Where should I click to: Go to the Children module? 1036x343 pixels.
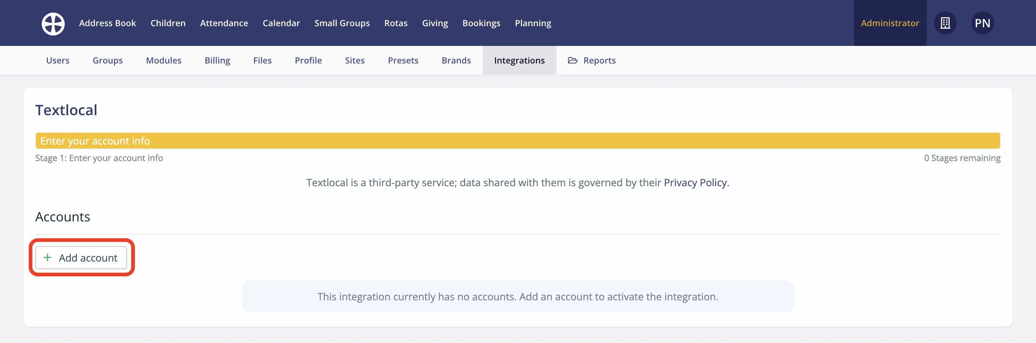pyautogui.click(x=168, y=23)
